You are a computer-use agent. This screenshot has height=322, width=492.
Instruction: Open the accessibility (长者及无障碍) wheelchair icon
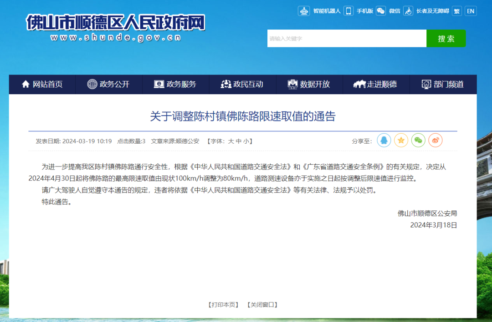pos(409,11)
